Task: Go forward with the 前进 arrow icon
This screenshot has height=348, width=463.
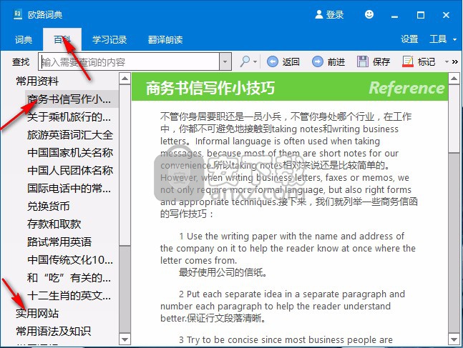Action: tap(318, 61)
